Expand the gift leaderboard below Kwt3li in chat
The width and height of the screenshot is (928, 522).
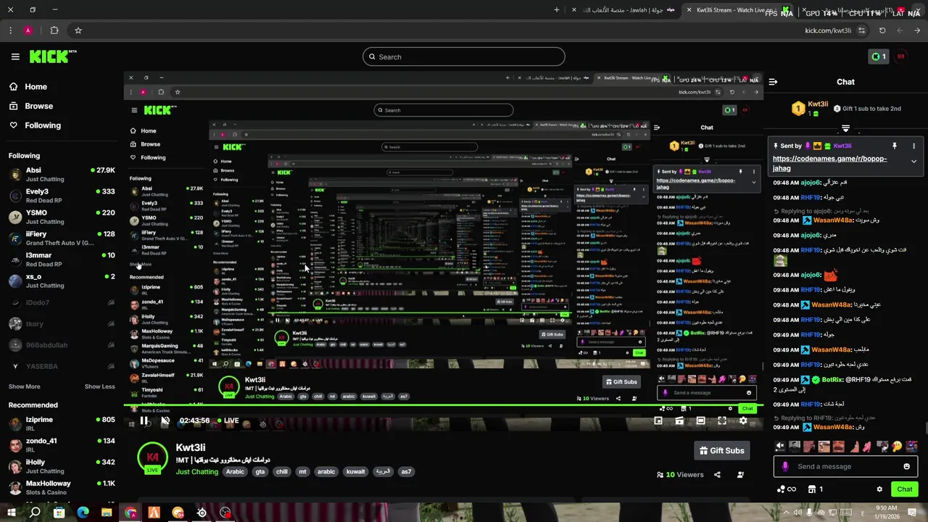pos(845,128)
